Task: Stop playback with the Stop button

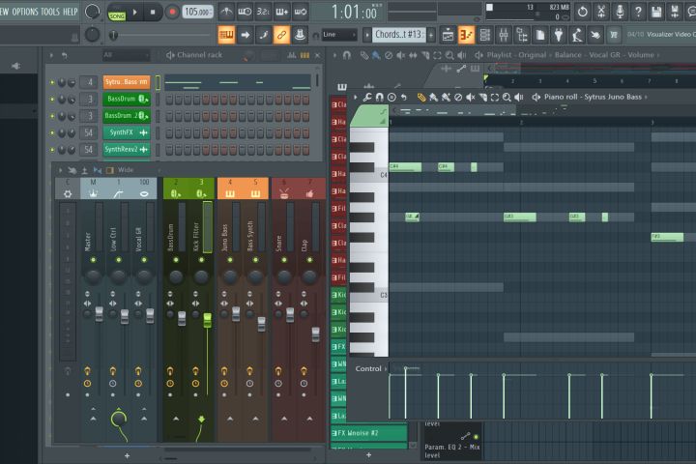Action: (x=153, y=13)
